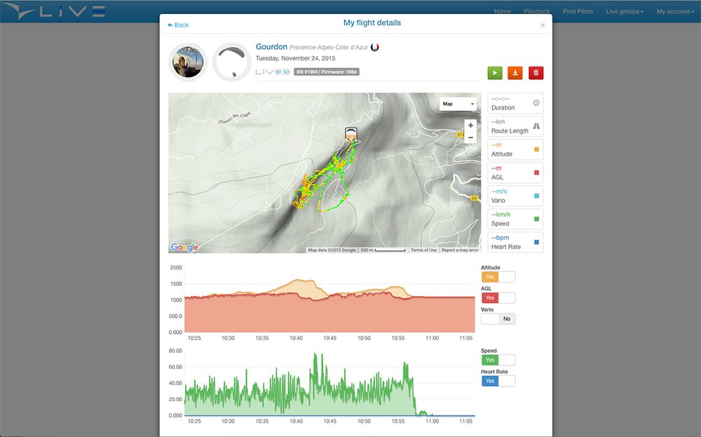Click the launch marker on map

pos(350,134)
